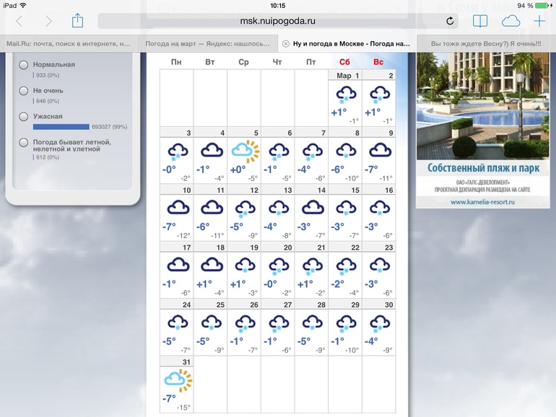556x417 pixels.
Task: Click the Вс weekend column header
Action: 378,62
